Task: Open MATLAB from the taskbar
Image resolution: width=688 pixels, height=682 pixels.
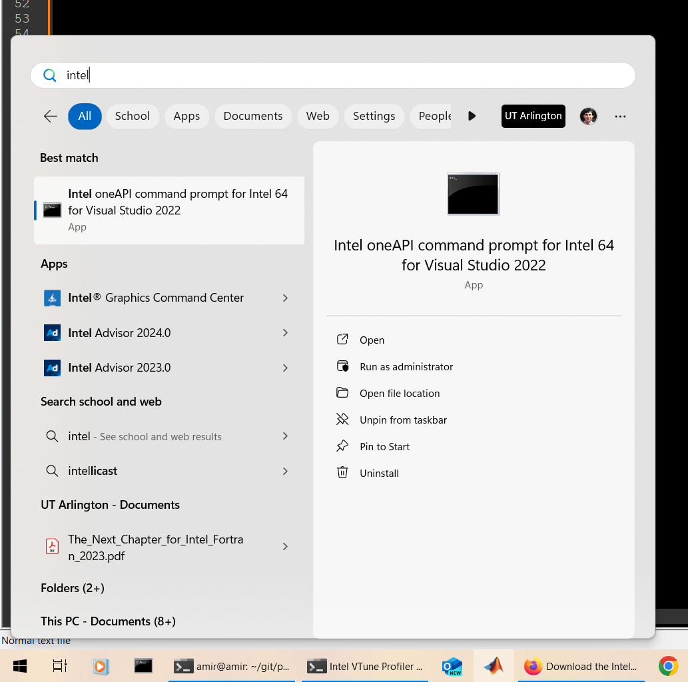Action: [x=494, y=666]
